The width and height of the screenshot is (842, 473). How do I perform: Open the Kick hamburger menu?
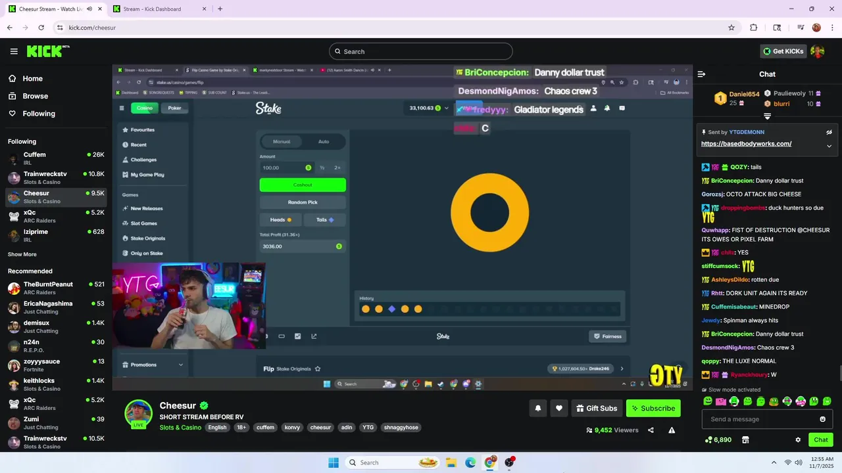point(14,51)
